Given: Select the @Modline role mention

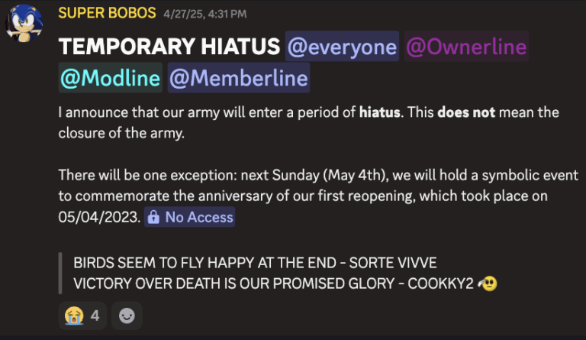Looking at the screenshot, I should click(x=110, y=78).
